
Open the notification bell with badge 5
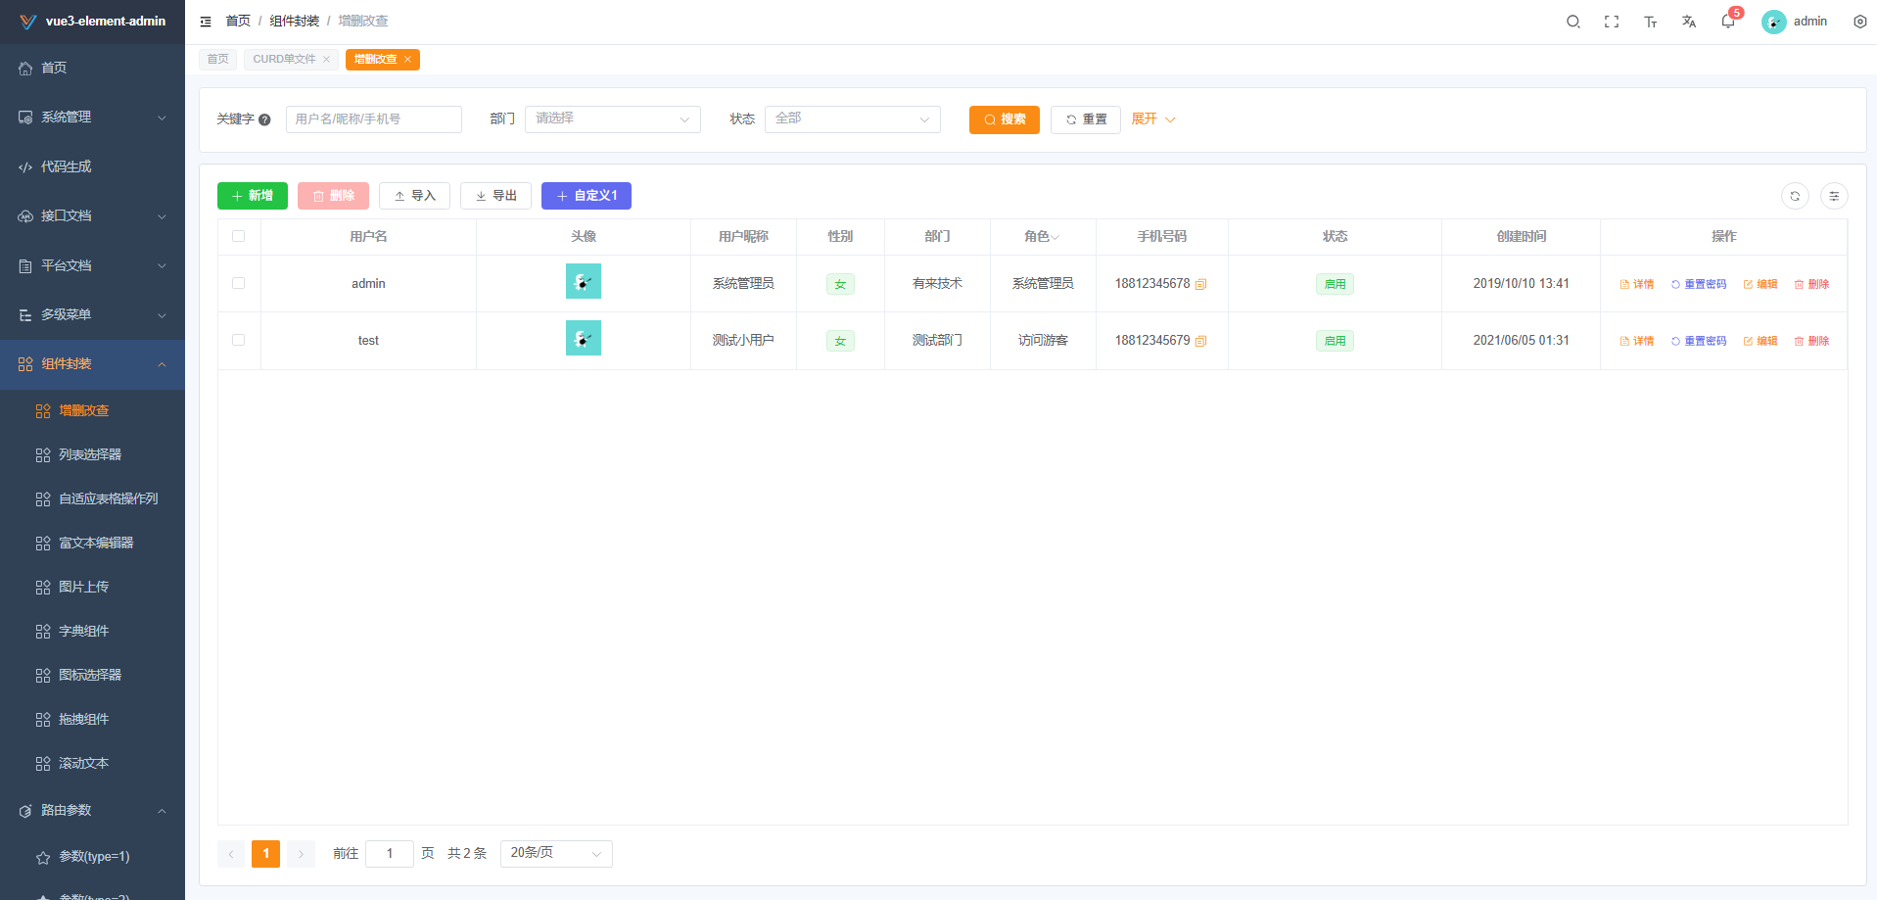pyautogui.click(x=1728, y=22)
